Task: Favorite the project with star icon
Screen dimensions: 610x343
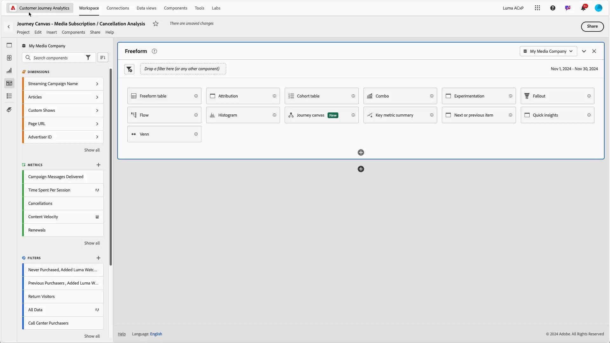Action: [x=156, y=24]
